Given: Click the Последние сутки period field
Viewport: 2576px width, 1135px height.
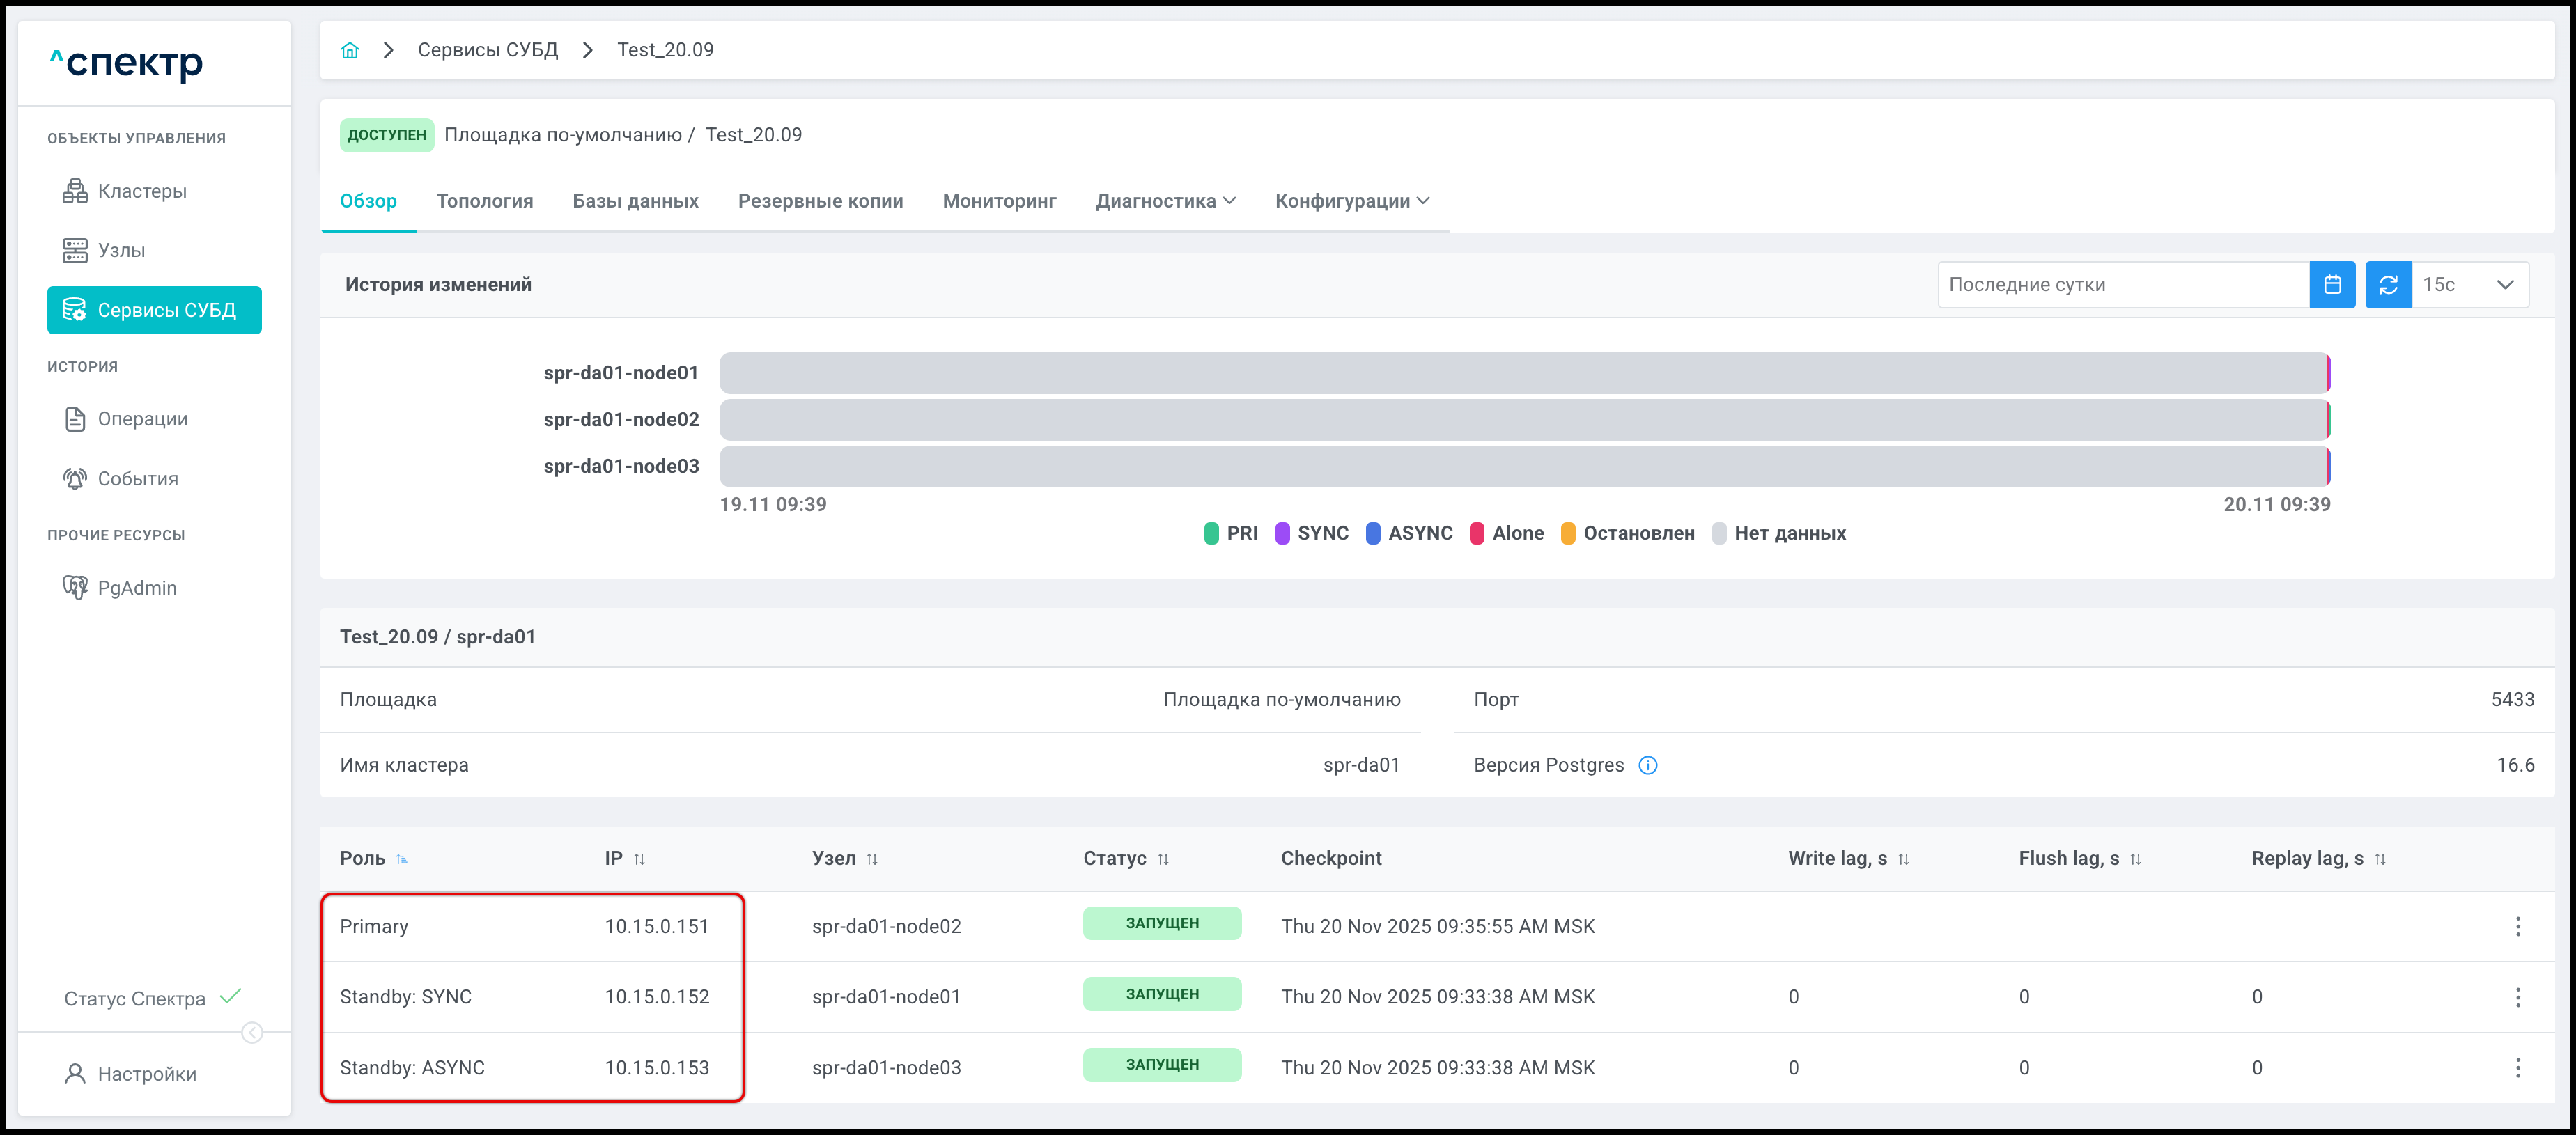Looking at the screenshot, I should click(2121, 285).
